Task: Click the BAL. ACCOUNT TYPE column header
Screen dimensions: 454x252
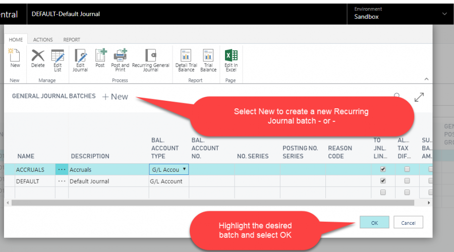Action: pyautogui.click(x=165, y=148)
